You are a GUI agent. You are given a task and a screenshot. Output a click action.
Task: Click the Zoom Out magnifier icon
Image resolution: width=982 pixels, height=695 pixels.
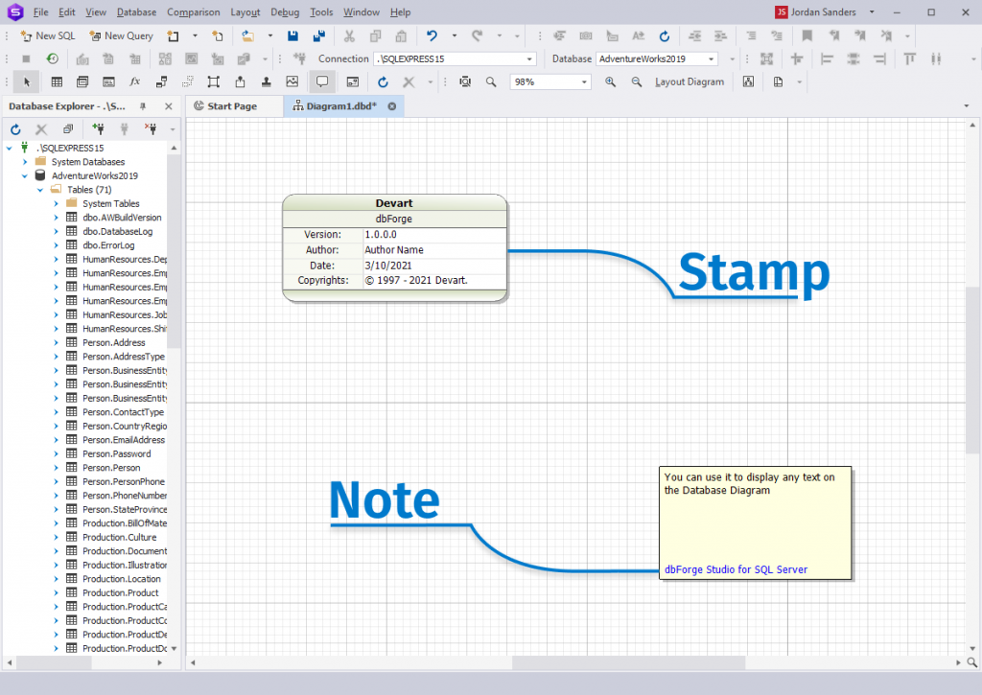point(637,82)
